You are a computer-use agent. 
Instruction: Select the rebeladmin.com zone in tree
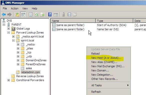[x=30, y=72]
